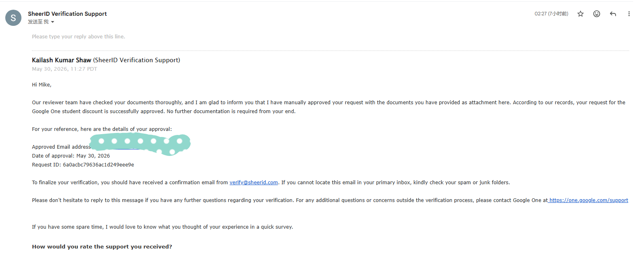This screenshot has width=640, height=261.
Task: Click the 'Date of approval' line
Action: [71, 156]
